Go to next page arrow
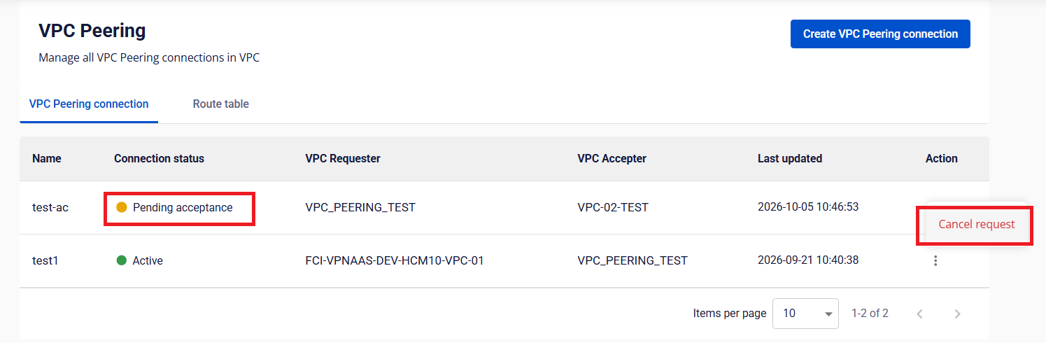Image resolution: width=1046 pixels, height=343 pixels. click(958, 314)
